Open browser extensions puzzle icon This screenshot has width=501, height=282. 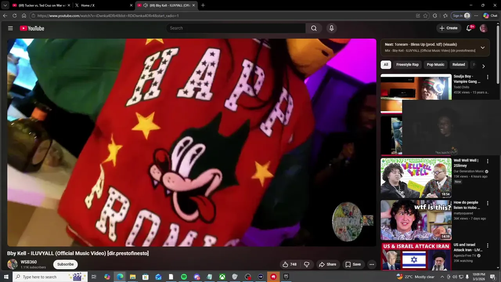coord(435,16)
